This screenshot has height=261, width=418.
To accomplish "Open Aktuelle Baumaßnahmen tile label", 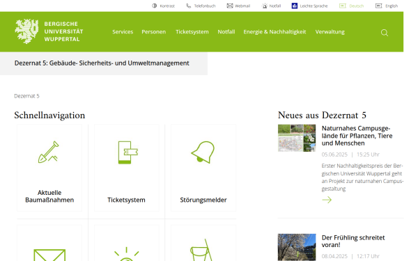I will tap(49, 196).
